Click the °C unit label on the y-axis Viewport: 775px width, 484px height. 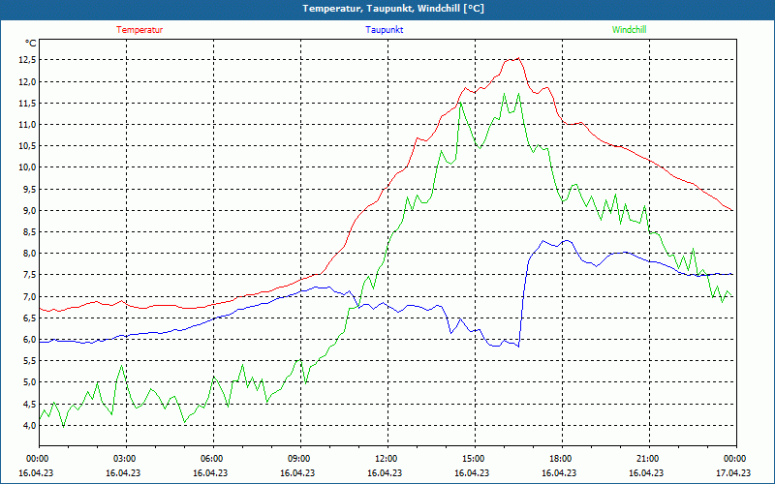(30, 44)
